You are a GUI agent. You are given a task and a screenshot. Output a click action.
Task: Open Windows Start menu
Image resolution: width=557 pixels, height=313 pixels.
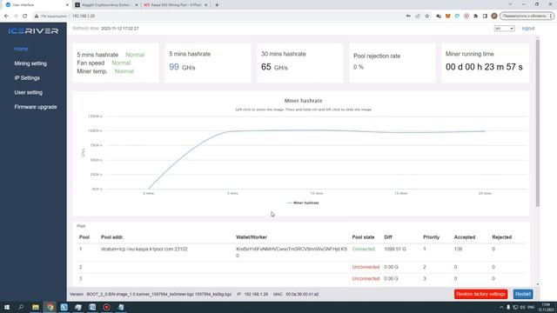click(7, 307)
